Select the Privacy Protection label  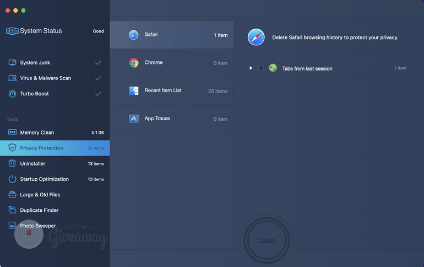41,148
